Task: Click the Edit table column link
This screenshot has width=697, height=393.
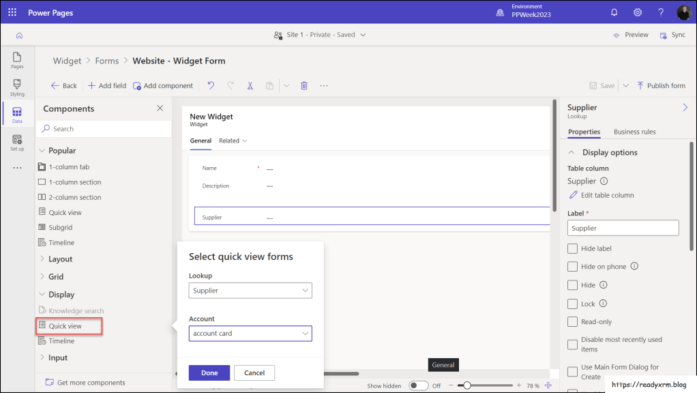Action: 606,195
